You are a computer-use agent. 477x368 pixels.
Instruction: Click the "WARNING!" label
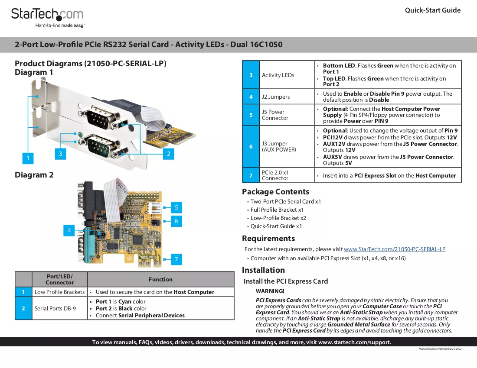(270, 291)
